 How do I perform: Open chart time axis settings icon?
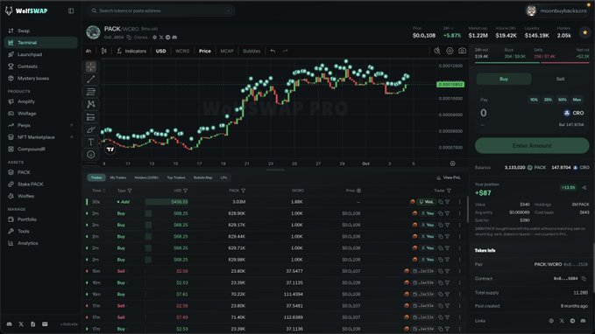point(452,164)
